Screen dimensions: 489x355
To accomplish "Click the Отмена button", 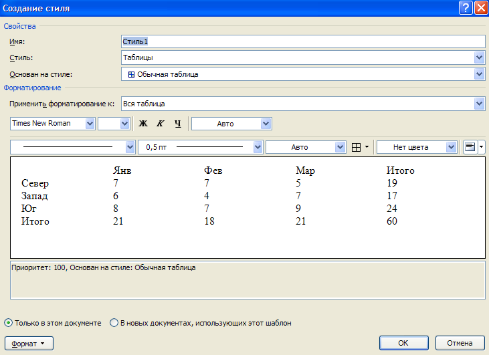I will tap(460, 343).
